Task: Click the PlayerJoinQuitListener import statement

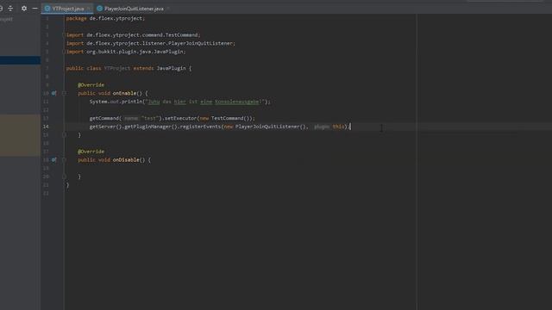Action: (x=151, y=43)
